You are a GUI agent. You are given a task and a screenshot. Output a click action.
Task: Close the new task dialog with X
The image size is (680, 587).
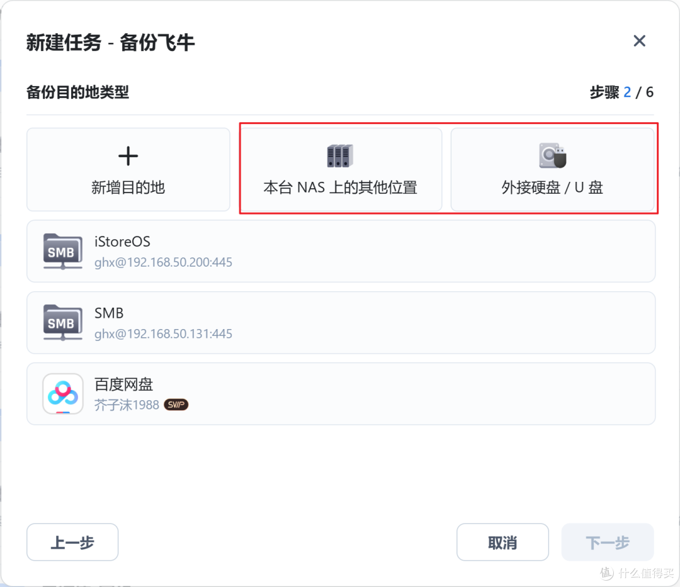tap(639, 41)
